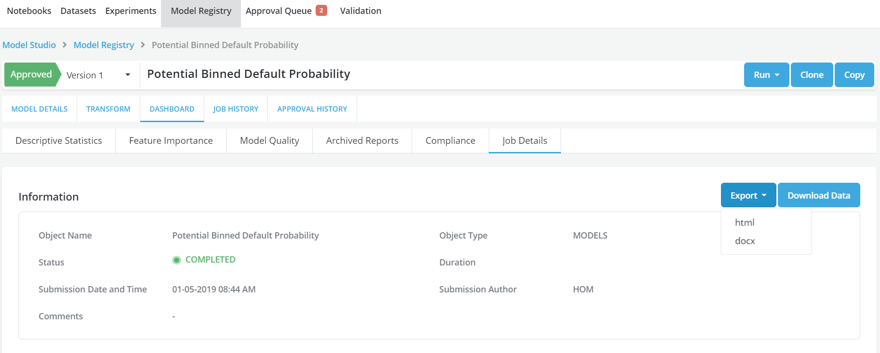Go to Model Studio breadcrumb link
Screen dimensions: 880x353
(29, 45)
